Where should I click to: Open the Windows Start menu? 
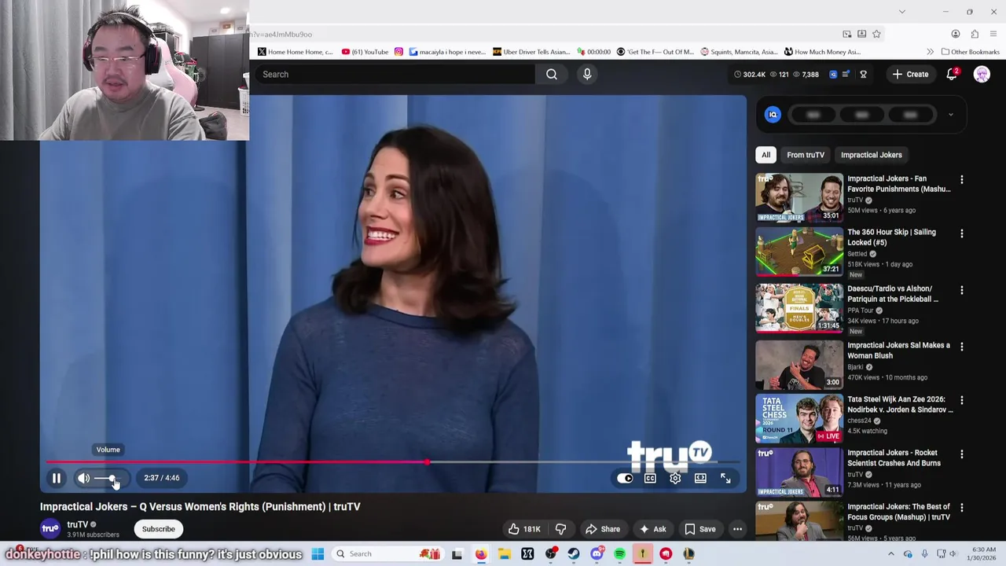click(318, 554)
